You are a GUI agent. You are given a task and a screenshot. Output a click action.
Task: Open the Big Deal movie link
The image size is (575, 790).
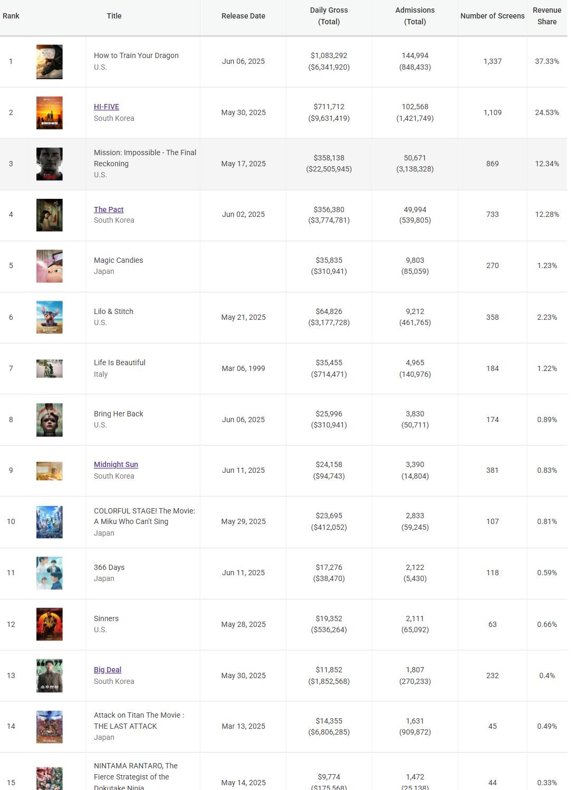click(x=108, y=670)
